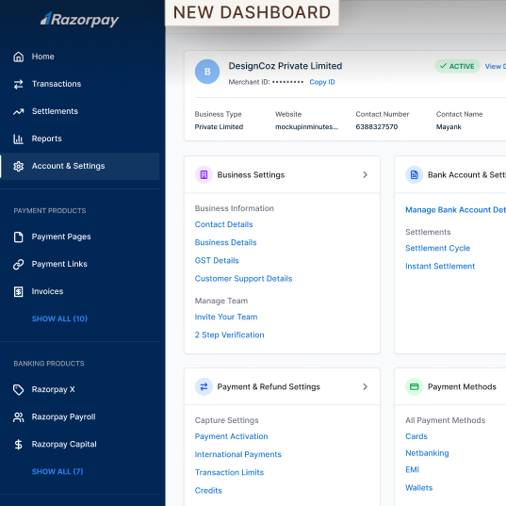The image size is (506, 506).
Task: Click the Reports bar chart icon
Action: (x=19, y=139)
